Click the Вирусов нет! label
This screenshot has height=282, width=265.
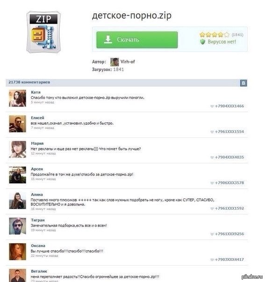222,42
